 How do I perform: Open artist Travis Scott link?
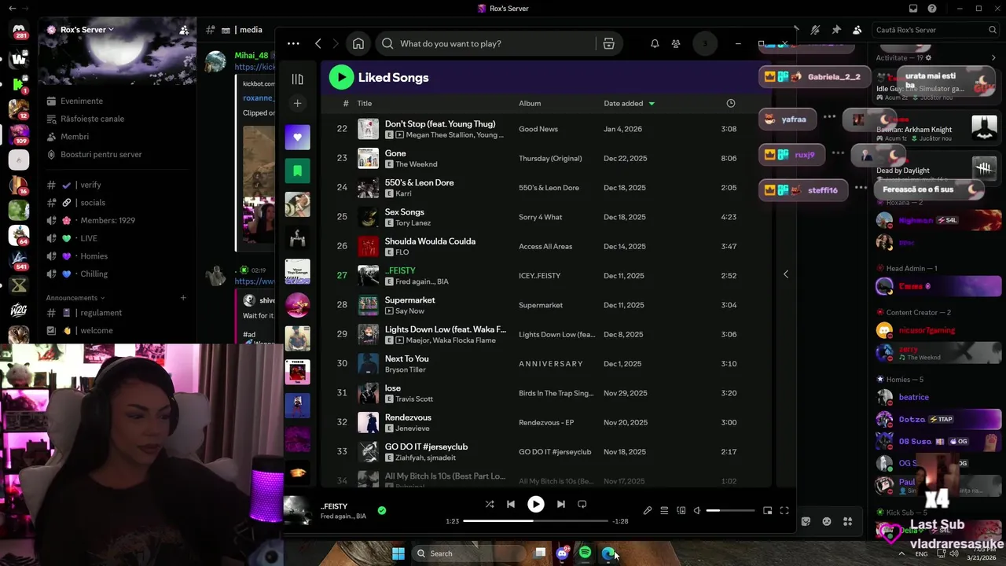[x=414, y=399]
